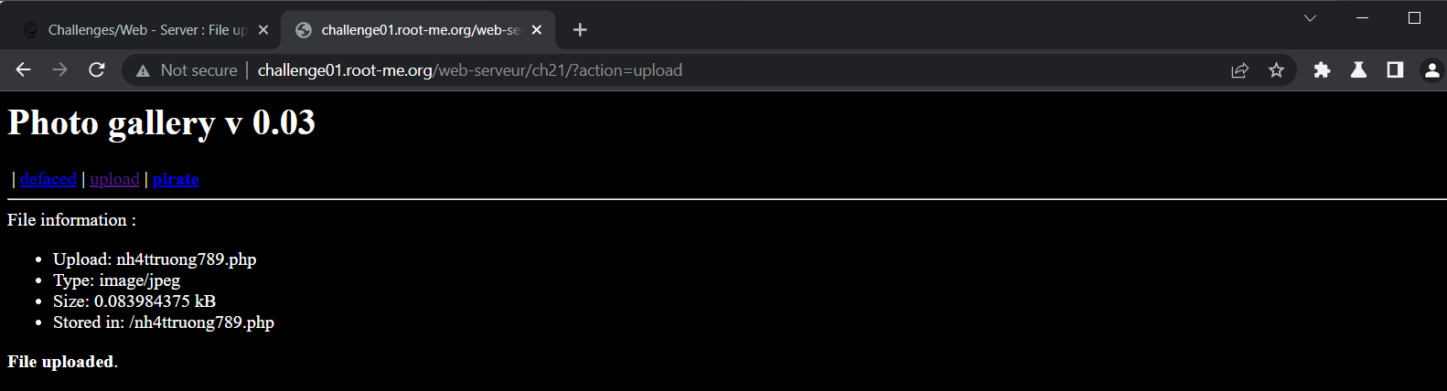Open the pirate gallery link

coord(176,179)
